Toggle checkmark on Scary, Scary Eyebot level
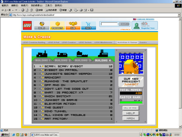The height and width of the screenshot is (137, 182). 41,66
